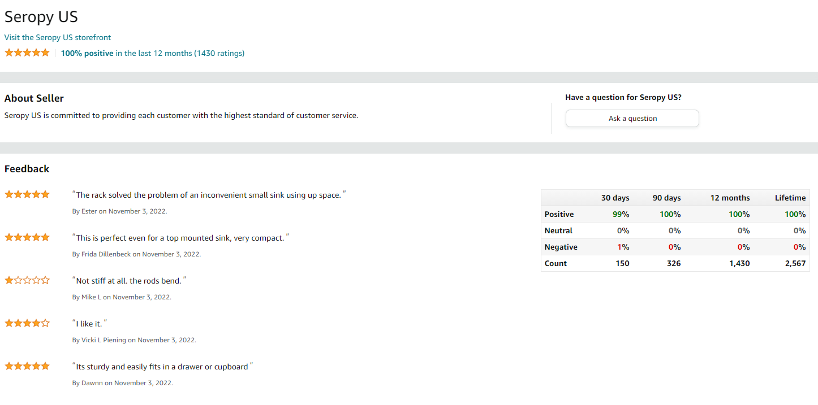Click the Ask a question button
Viewport: 818px width, 405px height.
pyautogui.click(x=632, y=119)
